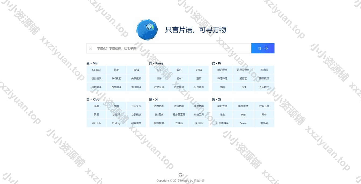The image size is (361, 184).
Task: Select Google in the Mai group
Action: [x=96, y=70]
